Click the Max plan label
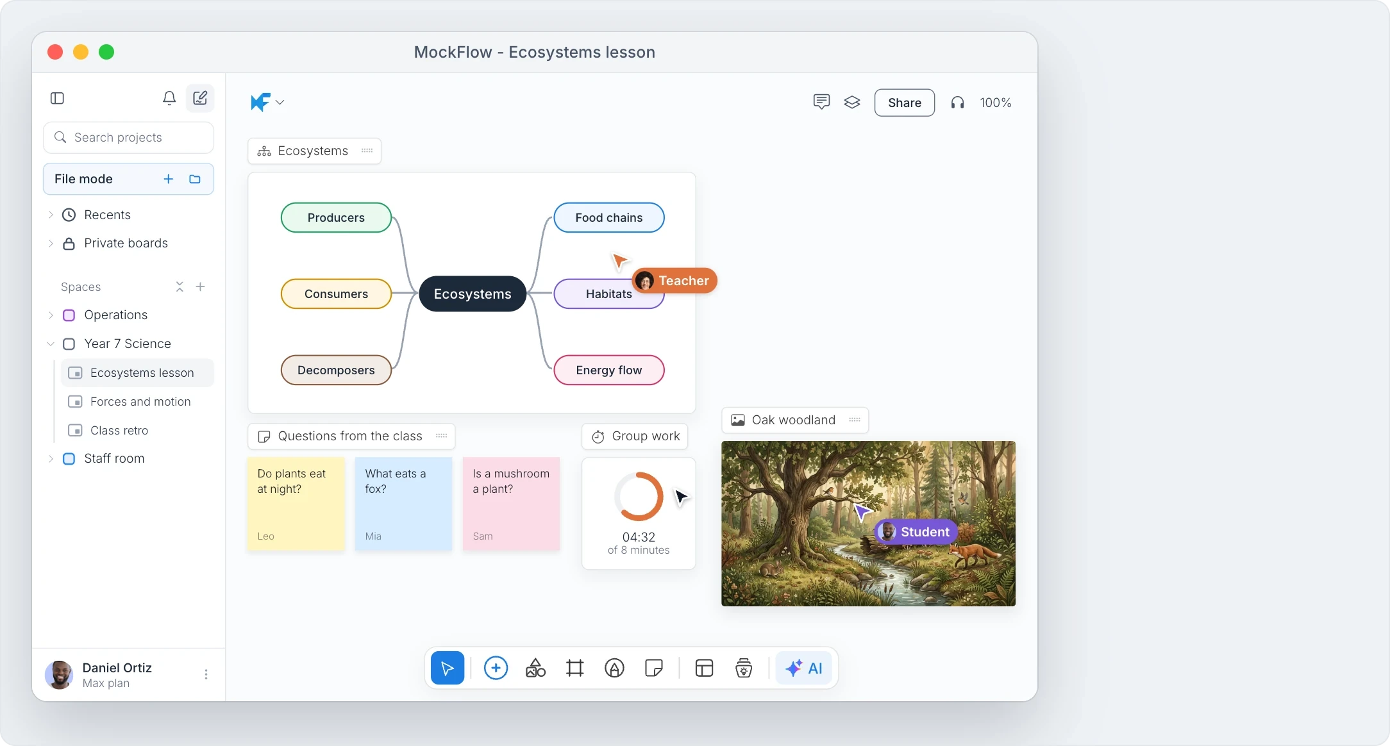Image resolution: width=1390 pixels, height=746 pixels. coord(106,683)
